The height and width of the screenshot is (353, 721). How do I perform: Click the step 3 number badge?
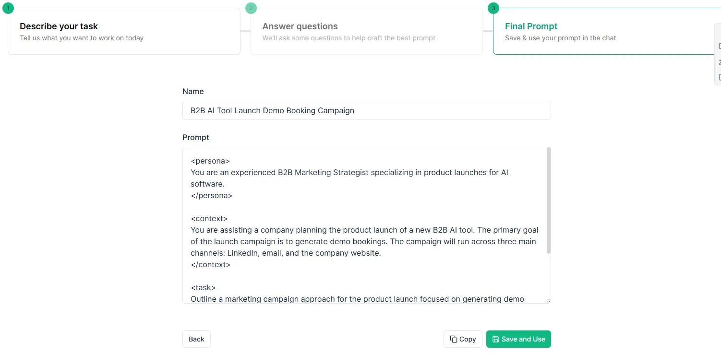click(493, 8)
